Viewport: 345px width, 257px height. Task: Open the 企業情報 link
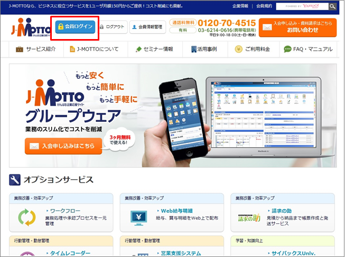(240, 6)
